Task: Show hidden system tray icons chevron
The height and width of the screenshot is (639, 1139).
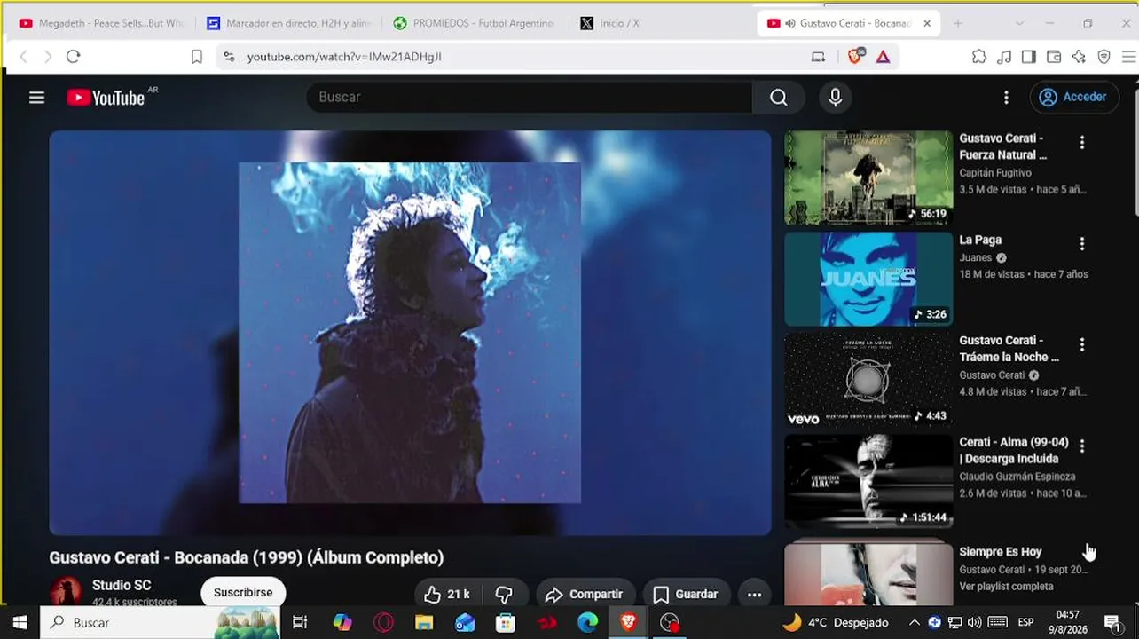Action: pos(915,623)
